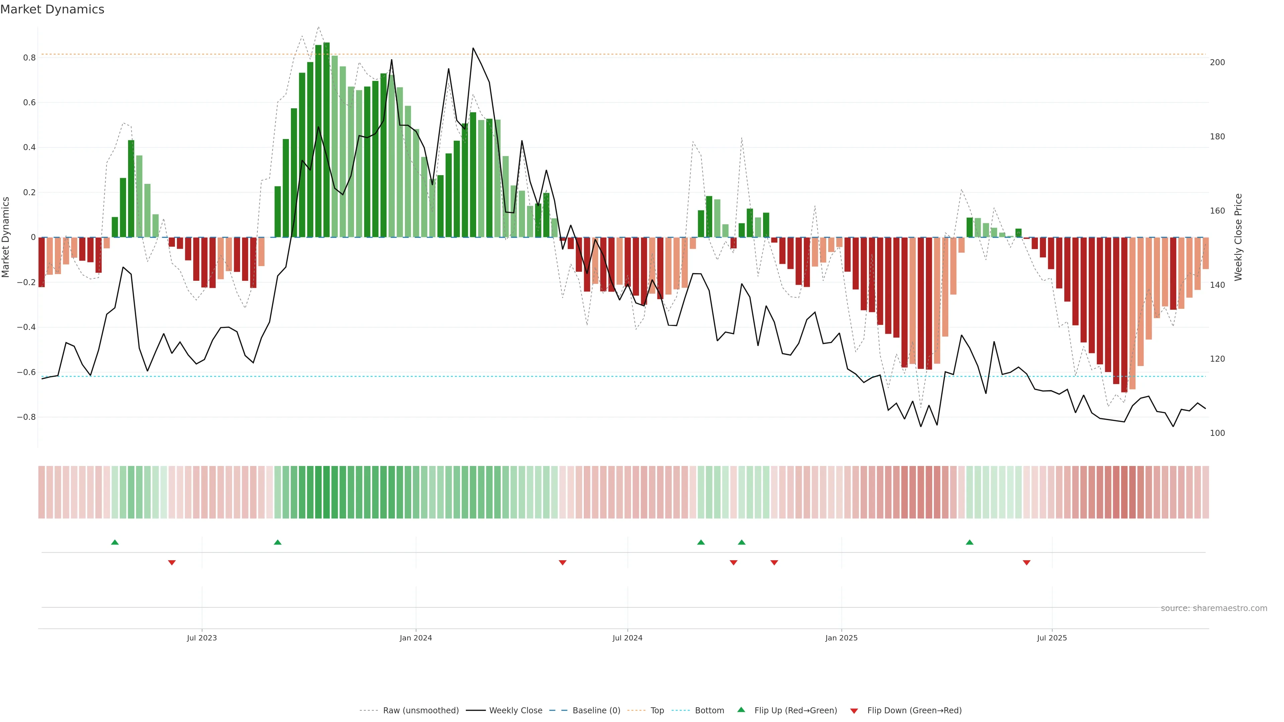Toggle the Baseline (0) legend entry
1284x722 pixels.
[x=596, y=711]
